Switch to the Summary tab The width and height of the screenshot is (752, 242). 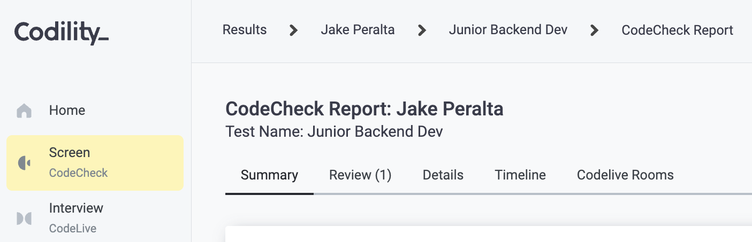(269, 175)
